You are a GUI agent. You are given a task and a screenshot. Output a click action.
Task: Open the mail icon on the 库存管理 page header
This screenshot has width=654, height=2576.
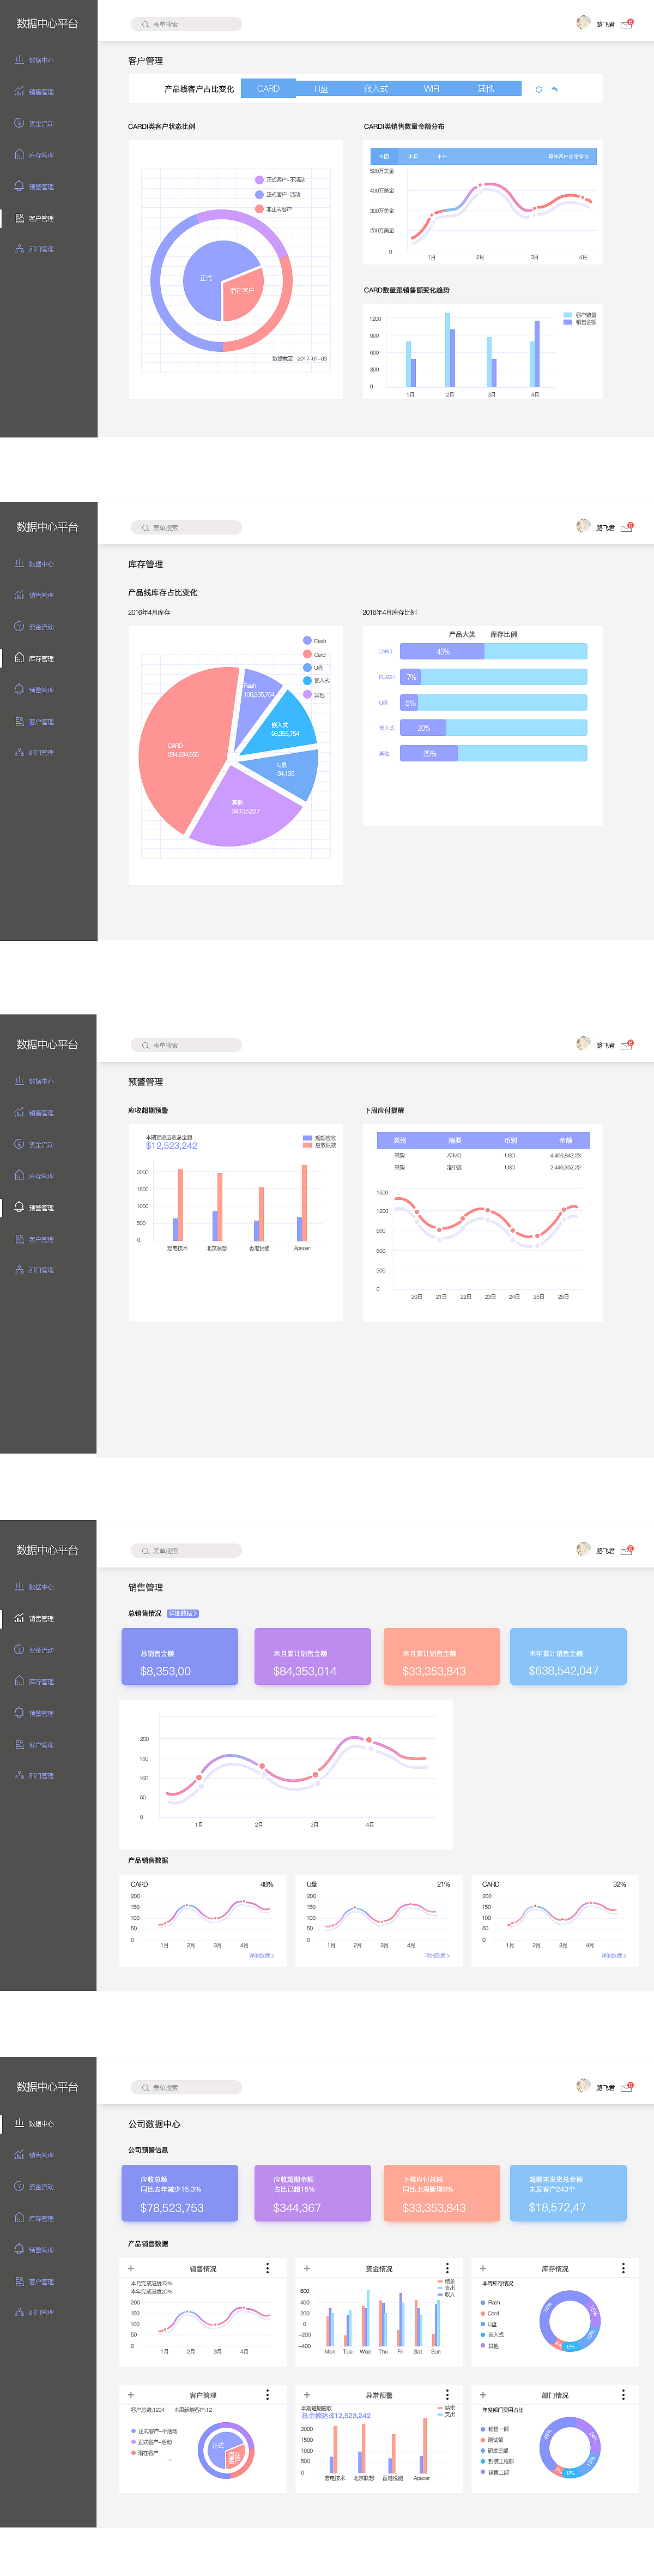click(x=626, y=528)
